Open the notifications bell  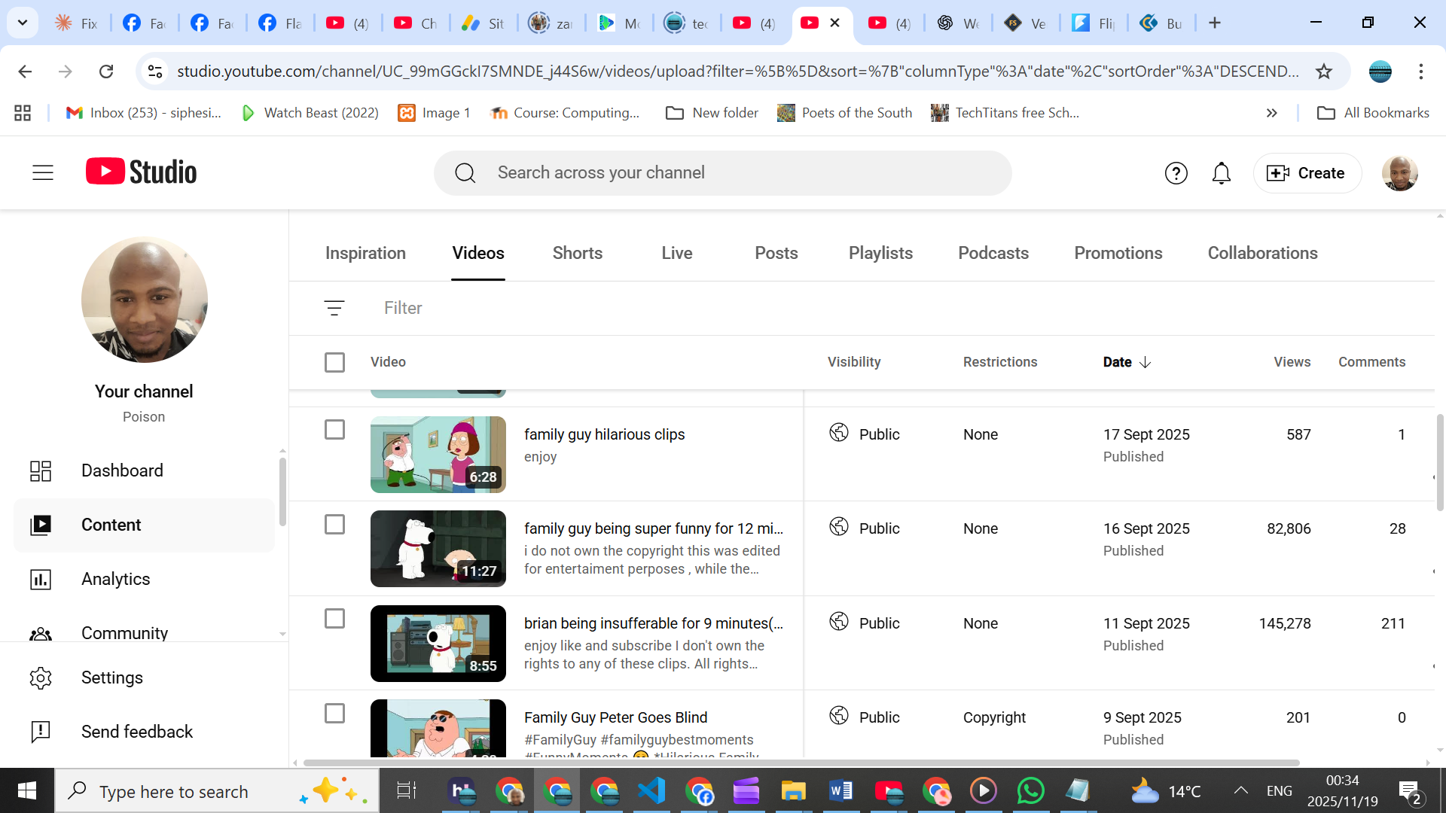[x=1221, y=173]
